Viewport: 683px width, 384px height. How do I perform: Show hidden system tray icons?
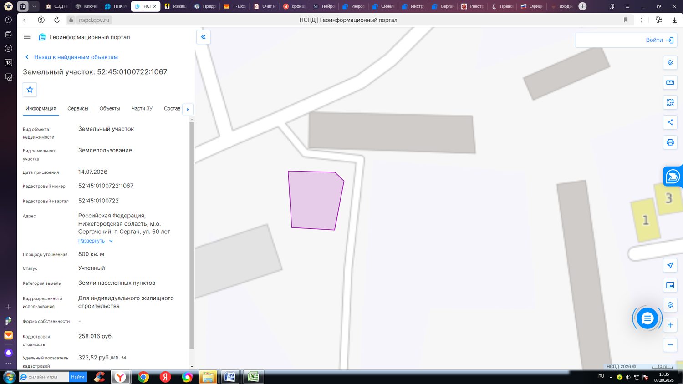click(611, 377)
